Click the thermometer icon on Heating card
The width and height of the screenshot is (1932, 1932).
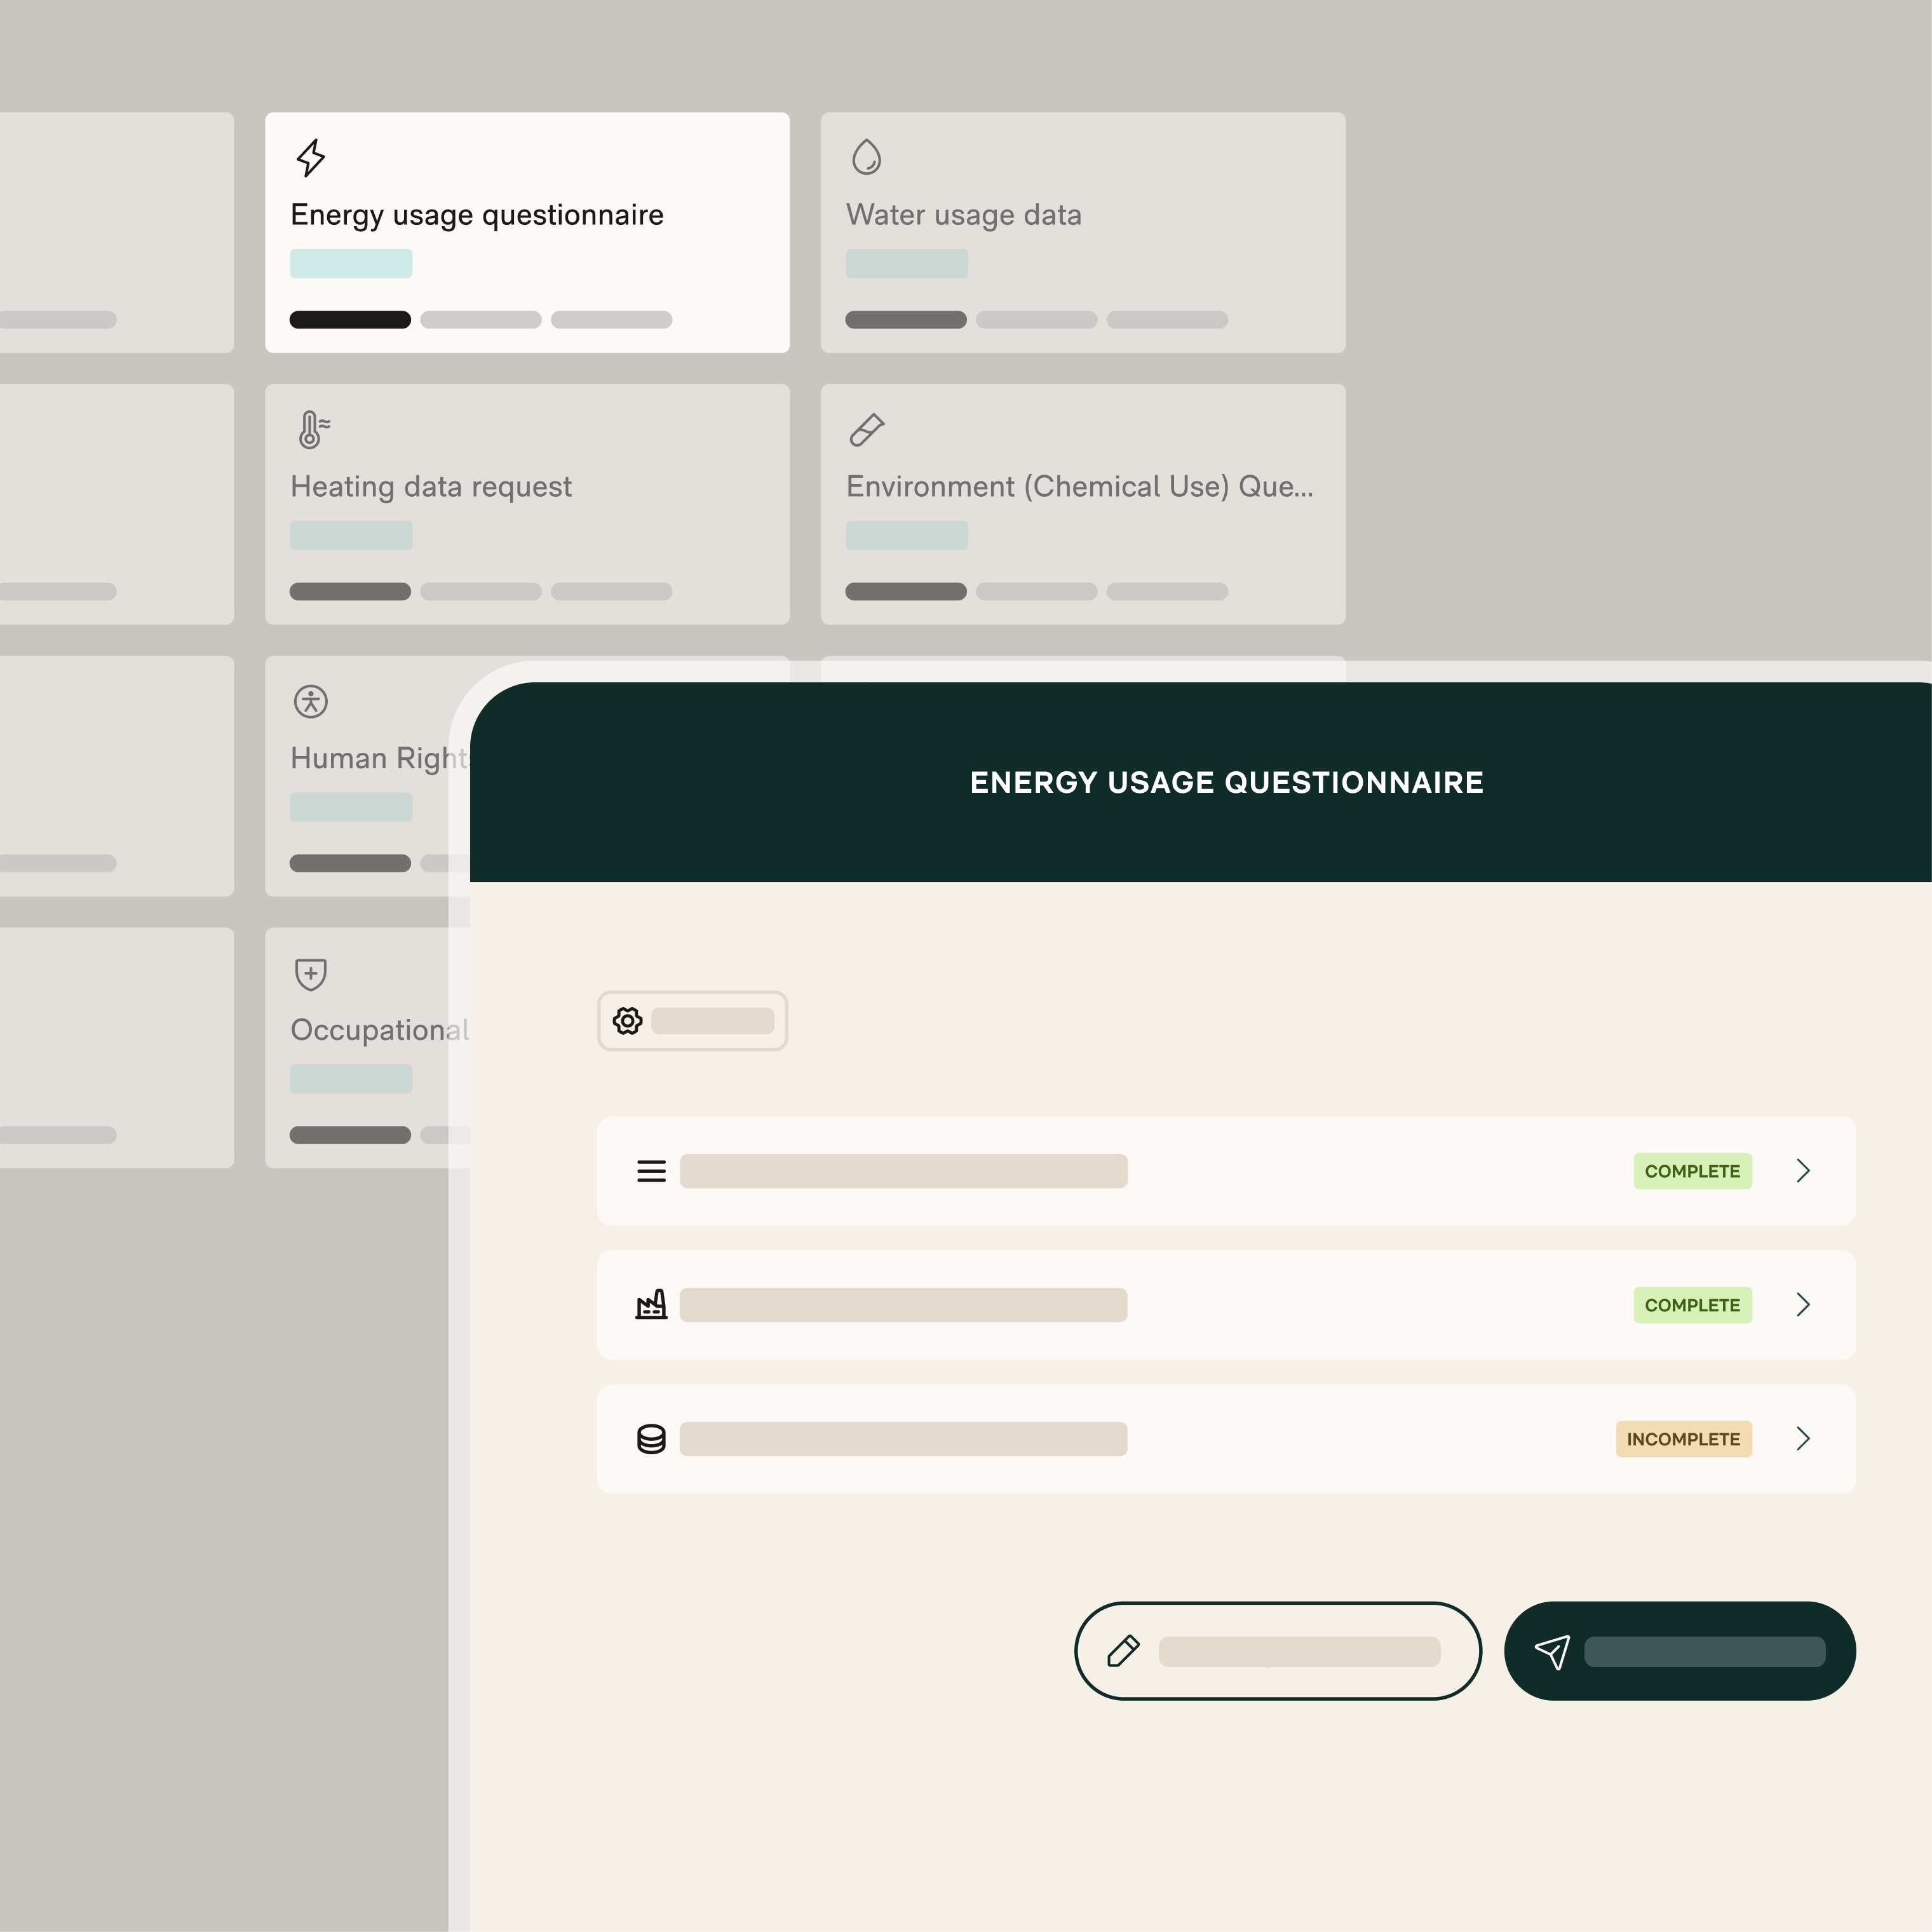click(x=314, y=430)
